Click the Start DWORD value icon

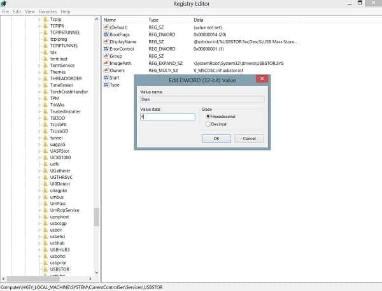pyautogui.click(x=106, y=78)
